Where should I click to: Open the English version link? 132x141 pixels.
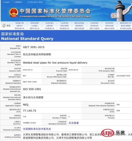click(7, 2)
